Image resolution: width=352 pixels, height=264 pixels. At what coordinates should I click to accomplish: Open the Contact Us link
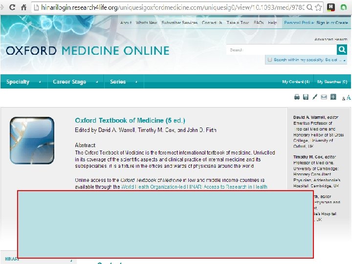tap(212, 22)
